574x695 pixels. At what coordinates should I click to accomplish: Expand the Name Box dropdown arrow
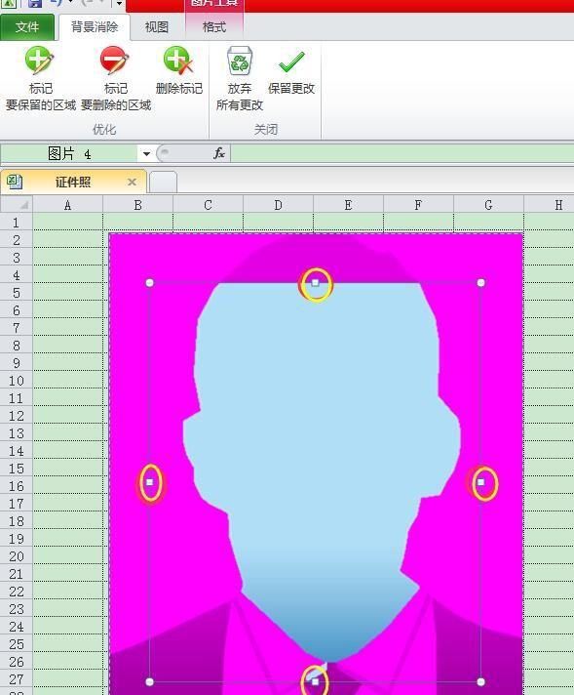tap(146, 154)
